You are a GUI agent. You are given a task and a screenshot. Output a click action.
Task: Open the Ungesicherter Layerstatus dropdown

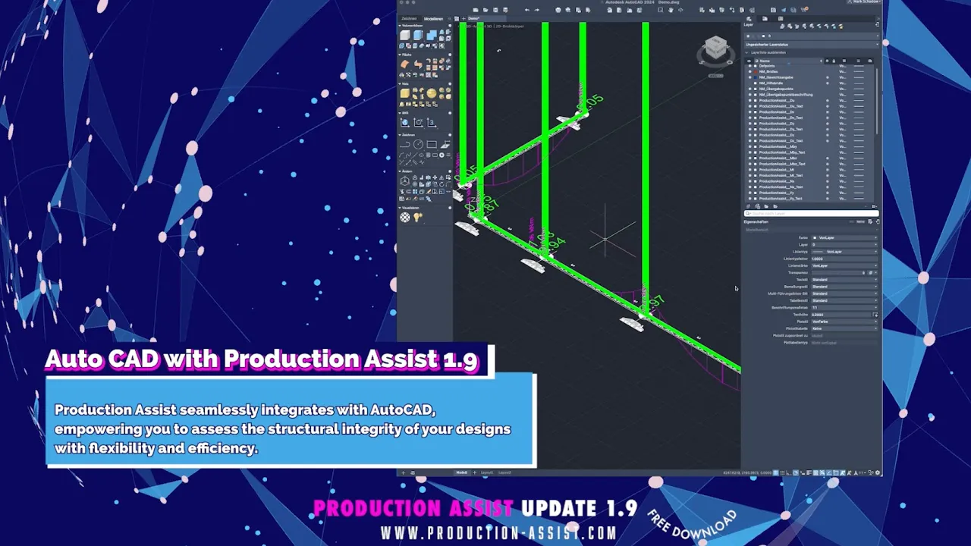(811, 45)
